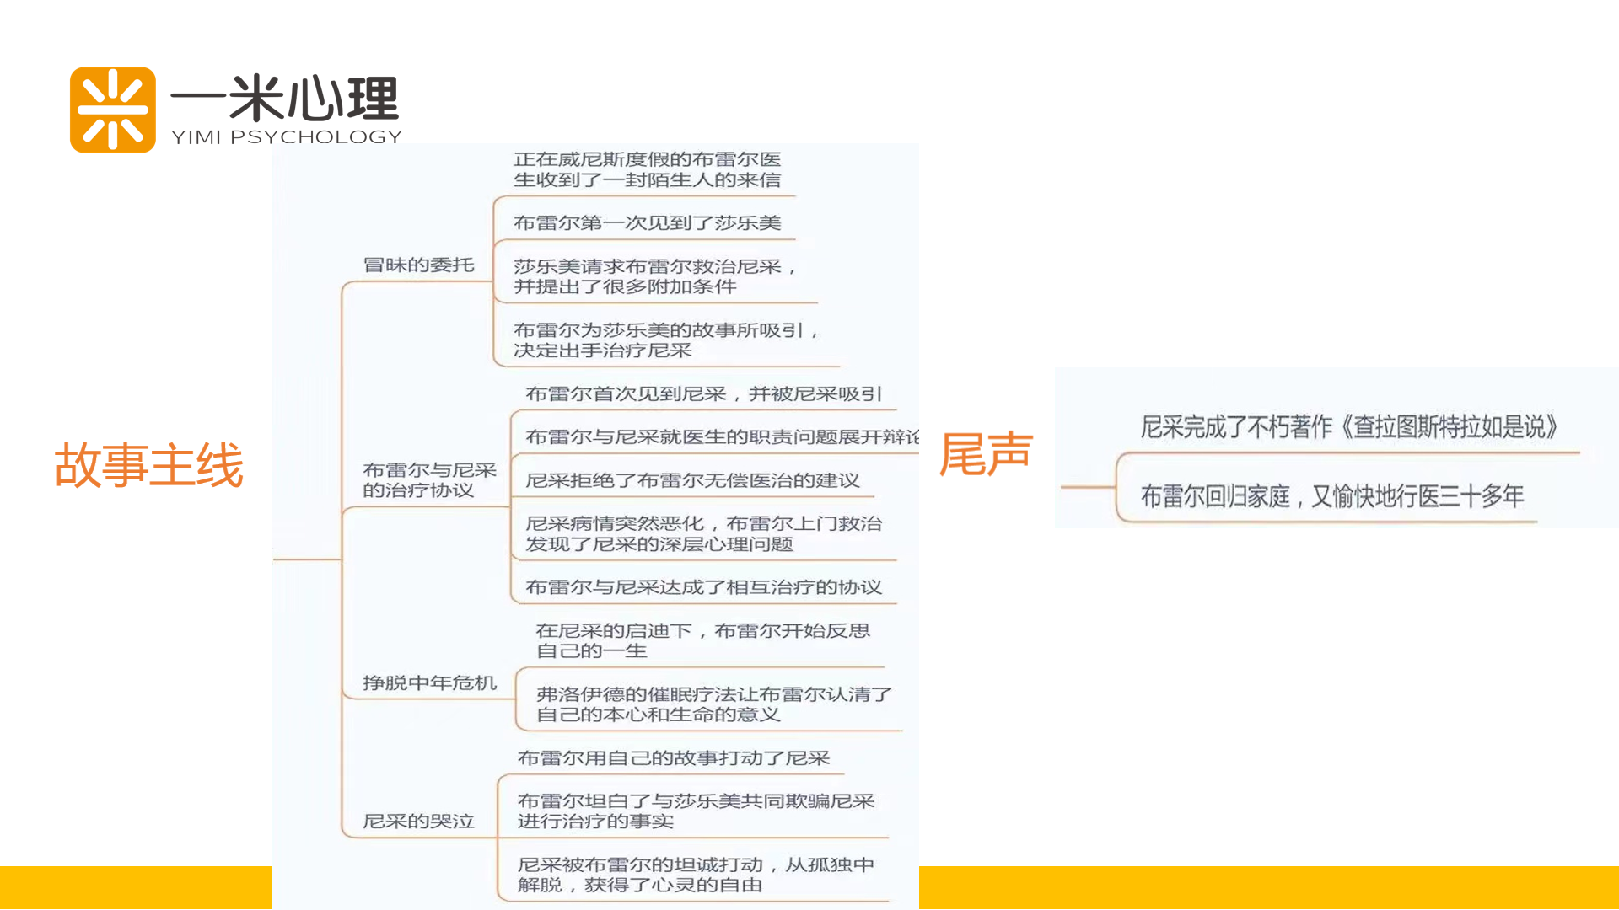This screenshot has height=910, width=1619.
Task: Select the 故事主线 heading
Action: pos(149,465)
